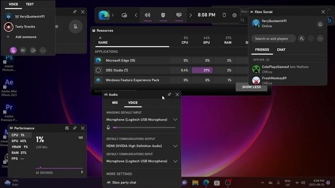335x188 pixels.
Task: Sort Resources by NAME column
Action: (x=103, y=42)
